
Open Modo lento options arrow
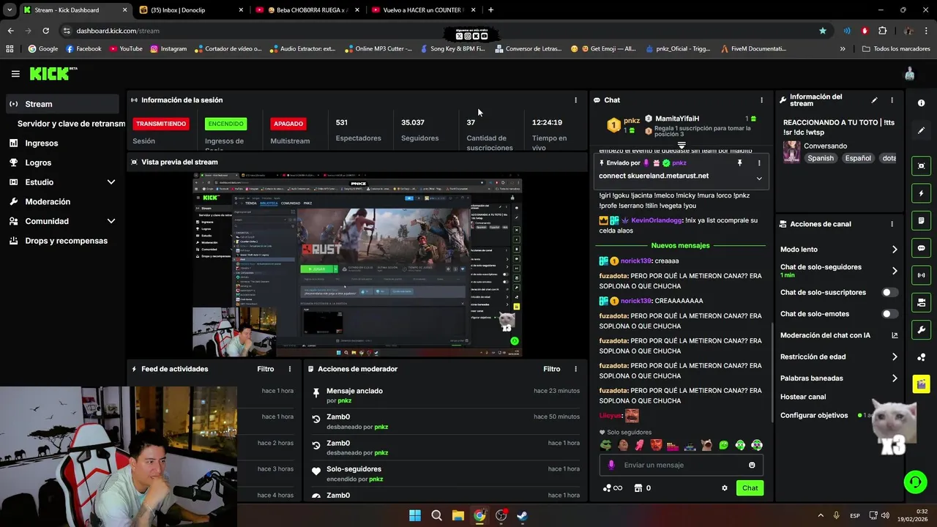(x=895, y=250)
